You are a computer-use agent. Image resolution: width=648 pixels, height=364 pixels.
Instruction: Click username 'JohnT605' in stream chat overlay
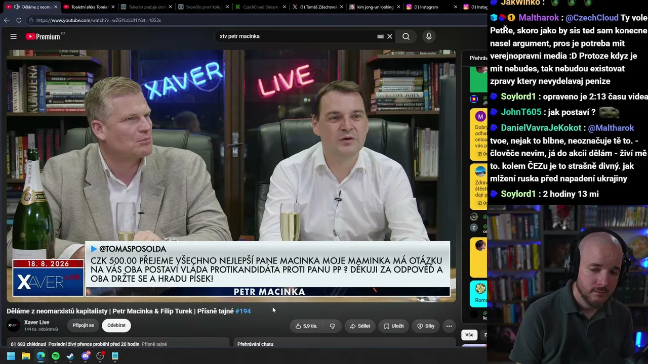click(521, 112)
